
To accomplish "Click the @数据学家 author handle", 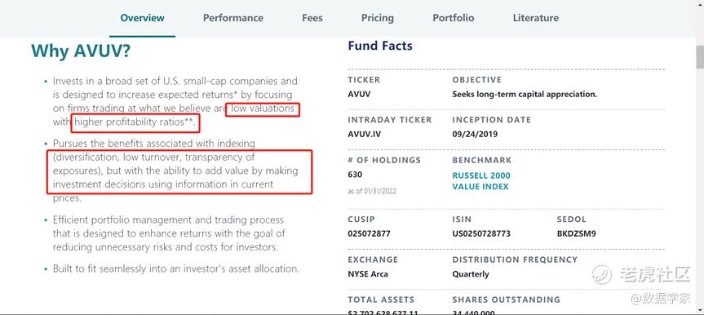I will pos(661,299).
